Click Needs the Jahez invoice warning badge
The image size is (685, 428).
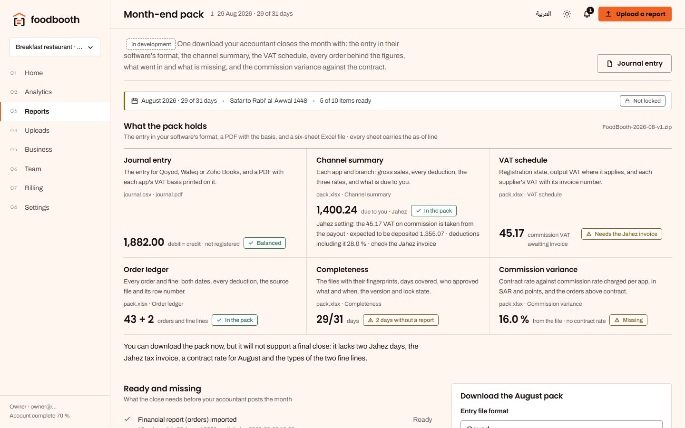tap(621, 234)
